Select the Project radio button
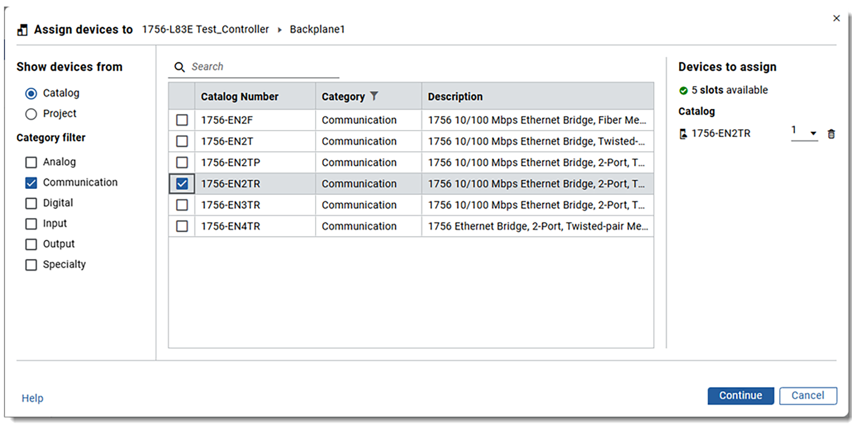852x425 pixels. click(x=31, y=114)
